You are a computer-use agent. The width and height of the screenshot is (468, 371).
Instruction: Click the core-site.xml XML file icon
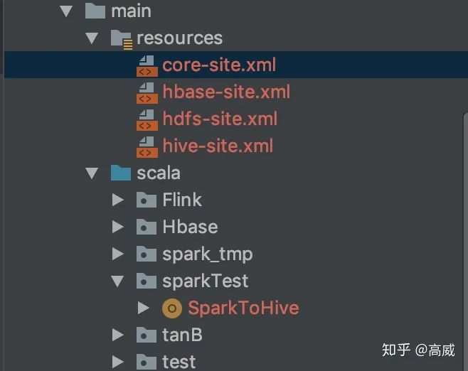click(147, 66)
